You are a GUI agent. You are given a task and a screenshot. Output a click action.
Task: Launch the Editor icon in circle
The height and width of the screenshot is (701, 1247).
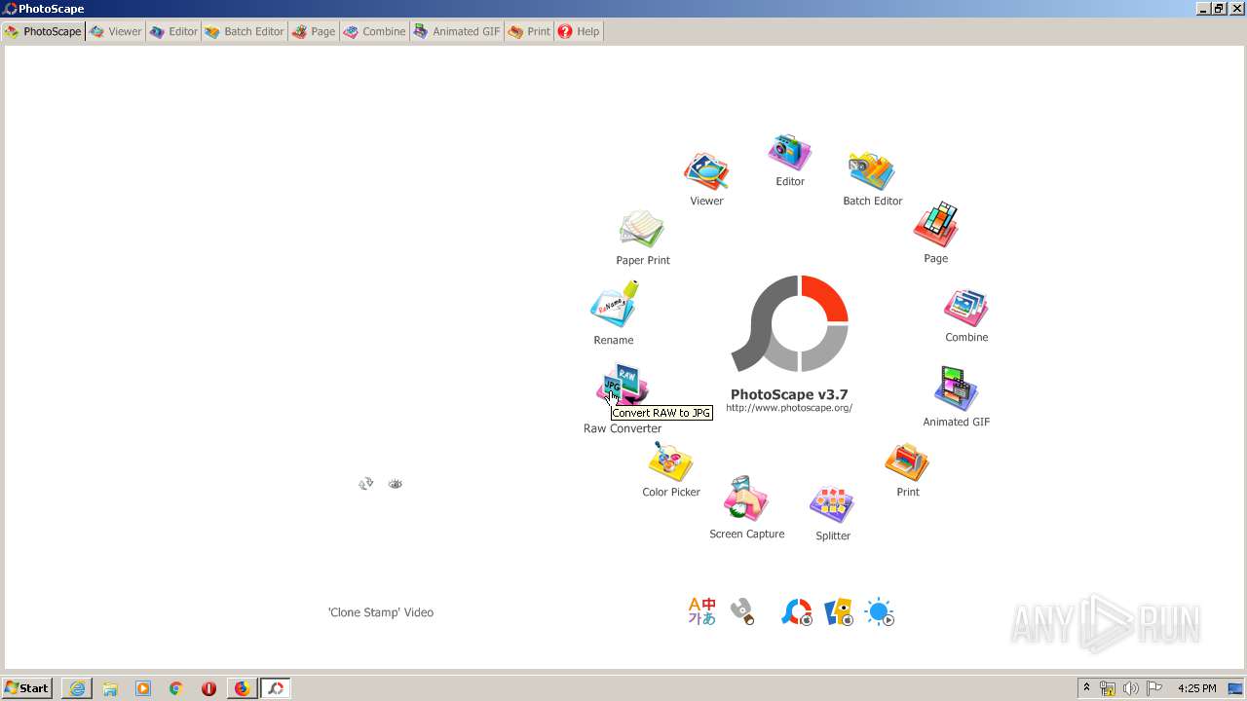pos(789,152)
